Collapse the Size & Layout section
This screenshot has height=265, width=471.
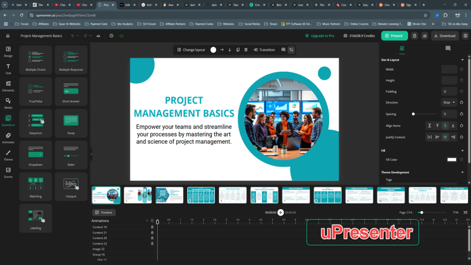point(462,60)
